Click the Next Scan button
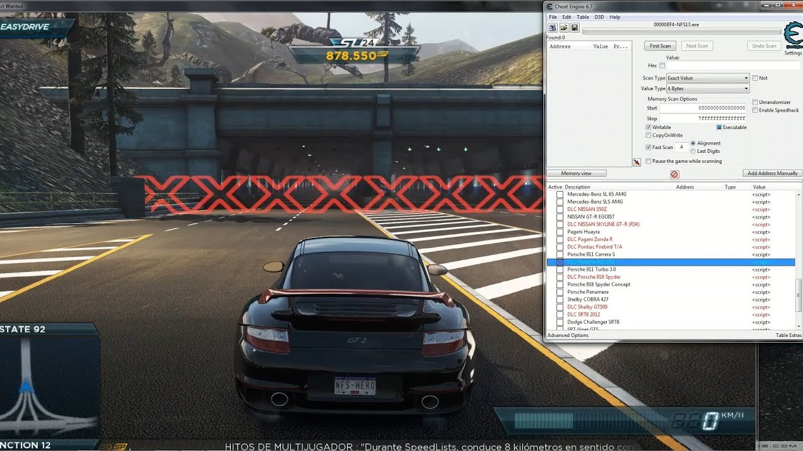Screen dimensions: 803x451 click(x=696, y=46)
